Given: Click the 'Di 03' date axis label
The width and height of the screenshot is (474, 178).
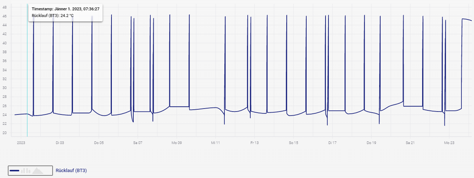Looking at the screenshot, I should pyautogui.click(x=60, y=143).
